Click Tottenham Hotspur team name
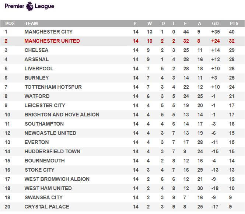 point(53,87)
